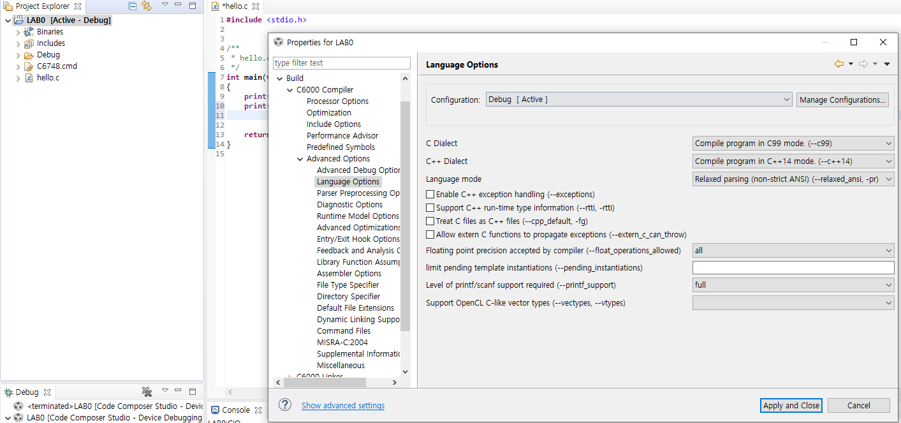Click the terminated LAB0 launch cube icon
This screenshot has height=423, width=901.
[x=18, y=406]
